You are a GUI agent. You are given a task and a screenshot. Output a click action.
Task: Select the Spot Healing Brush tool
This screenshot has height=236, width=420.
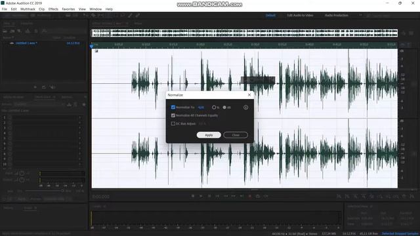[138, 16]
